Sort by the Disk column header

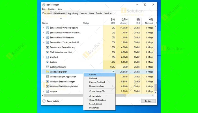pos(135,21)
